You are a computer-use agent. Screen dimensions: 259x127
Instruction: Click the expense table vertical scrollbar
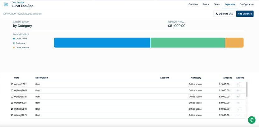(247, 90)
